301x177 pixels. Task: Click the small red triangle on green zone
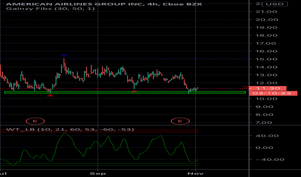click(x=134, y=91)
